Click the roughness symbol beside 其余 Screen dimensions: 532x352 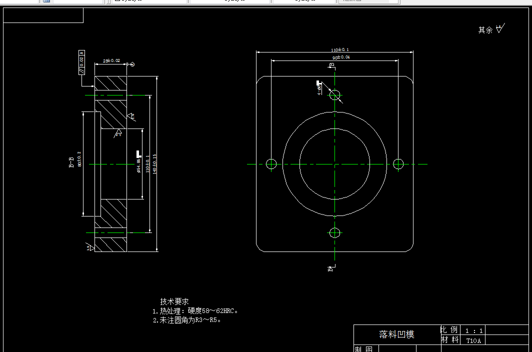click(500, 28)
